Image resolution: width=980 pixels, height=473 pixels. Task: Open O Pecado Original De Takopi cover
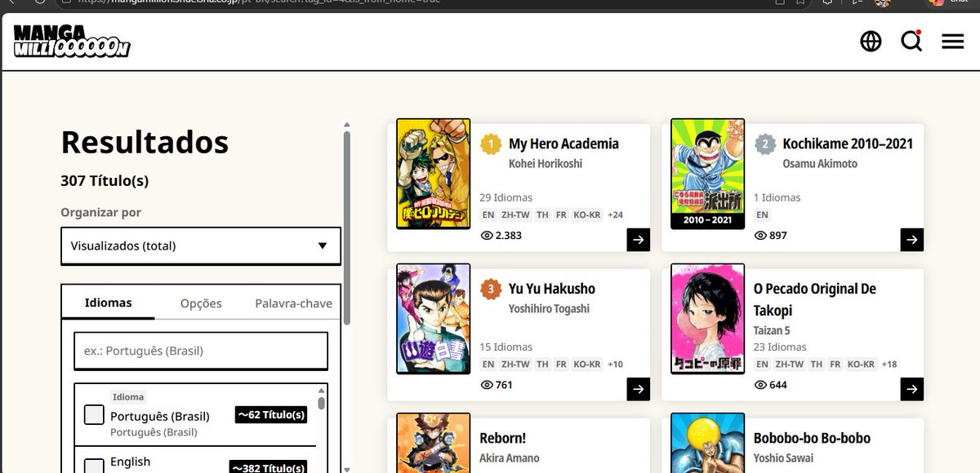pyautogui.click(x=707, y=319)
